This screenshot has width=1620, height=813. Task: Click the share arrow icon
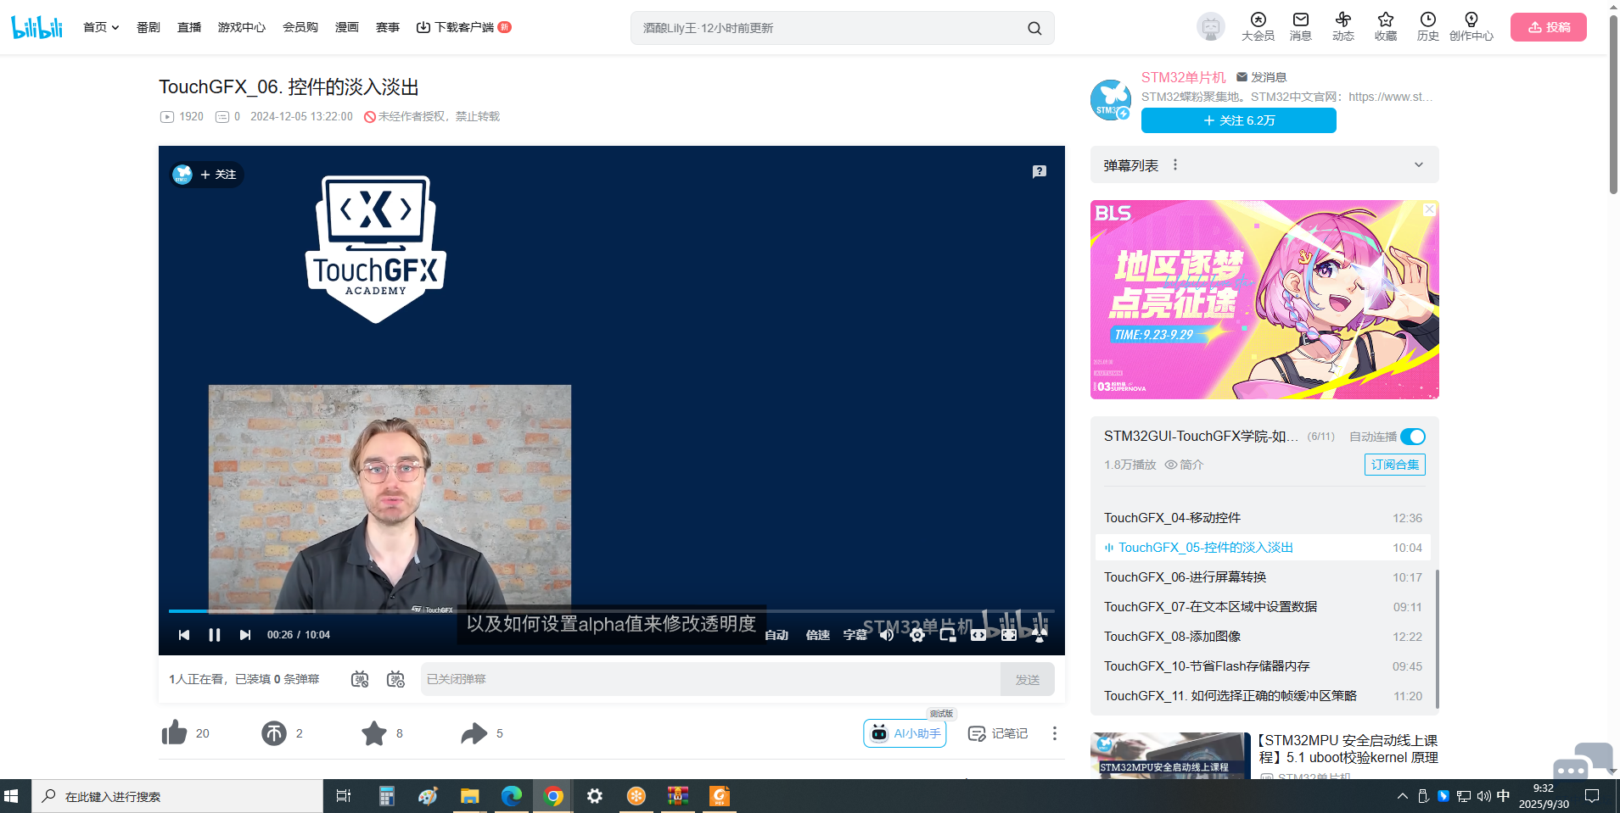point(474,733)
